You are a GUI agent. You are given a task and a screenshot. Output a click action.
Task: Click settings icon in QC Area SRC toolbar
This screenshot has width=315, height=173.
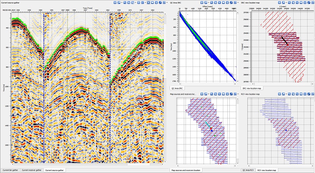pyautogui.click(x=202, y=3)
